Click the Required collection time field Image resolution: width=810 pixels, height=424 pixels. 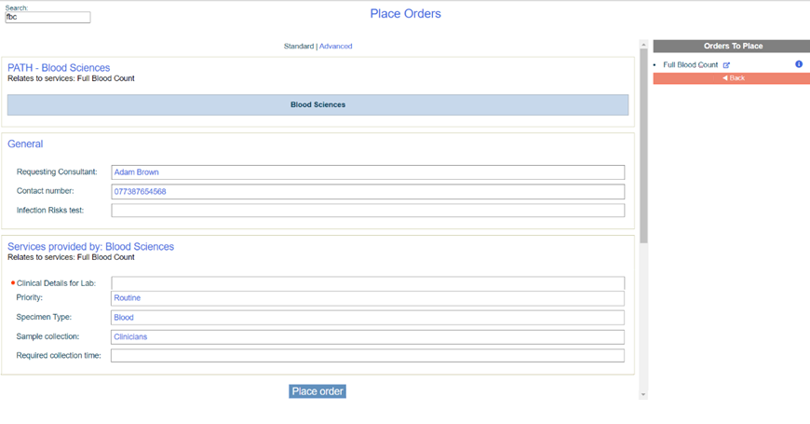[x=367, y=356]
